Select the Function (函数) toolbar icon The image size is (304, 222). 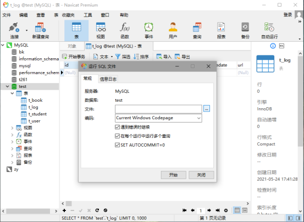point(125,31)
